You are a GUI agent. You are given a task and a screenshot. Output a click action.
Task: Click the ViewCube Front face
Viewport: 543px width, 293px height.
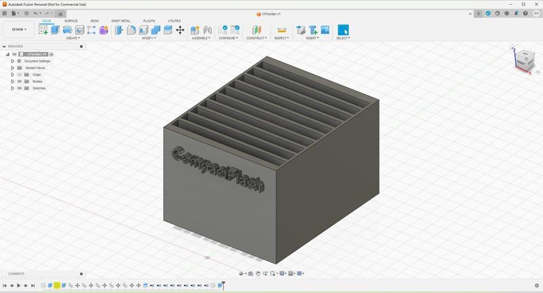[x=521, y=63]
